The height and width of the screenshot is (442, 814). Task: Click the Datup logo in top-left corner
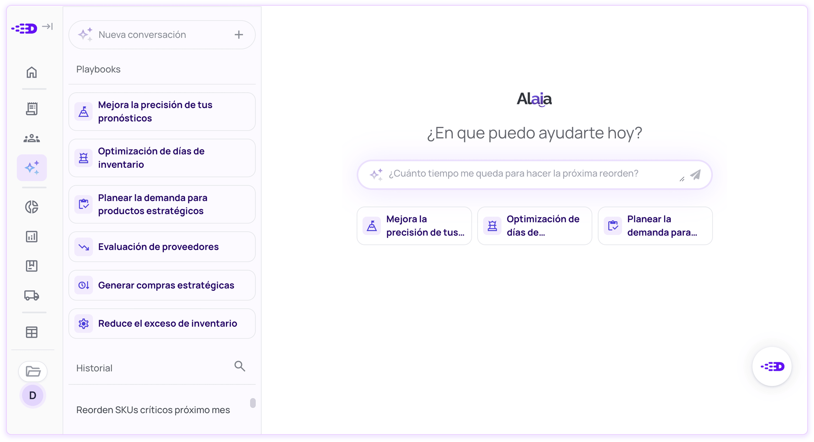click(24, 28)
